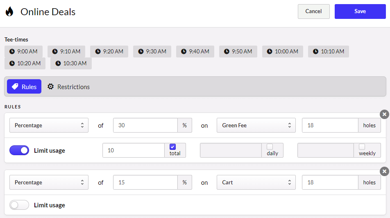Expand the Green Fee dropdown

(x=256, y=125)
